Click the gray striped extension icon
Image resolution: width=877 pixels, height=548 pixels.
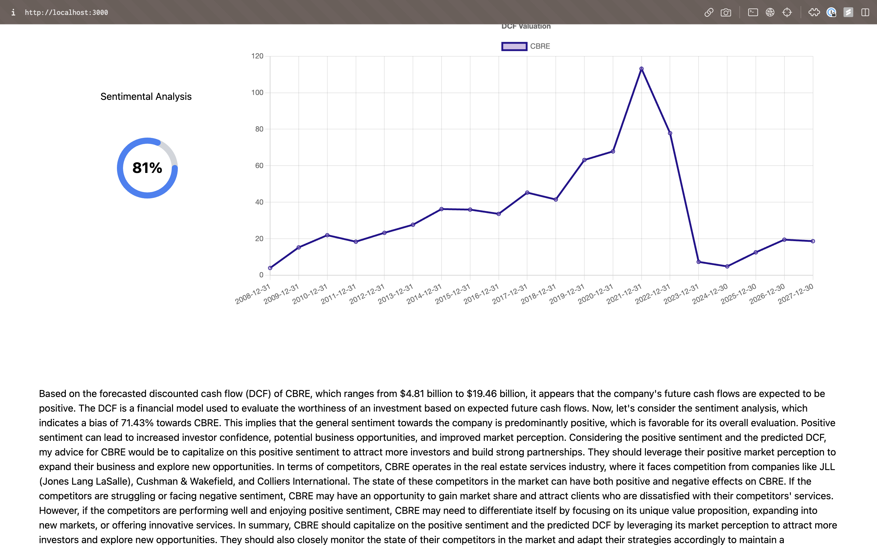848,12
